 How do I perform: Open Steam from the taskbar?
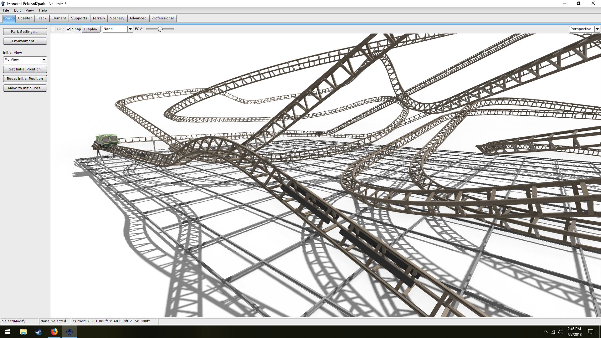click(x=39, y=332)
